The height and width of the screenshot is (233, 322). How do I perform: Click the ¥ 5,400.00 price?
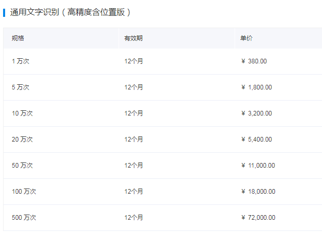click(x=256, y=139)
